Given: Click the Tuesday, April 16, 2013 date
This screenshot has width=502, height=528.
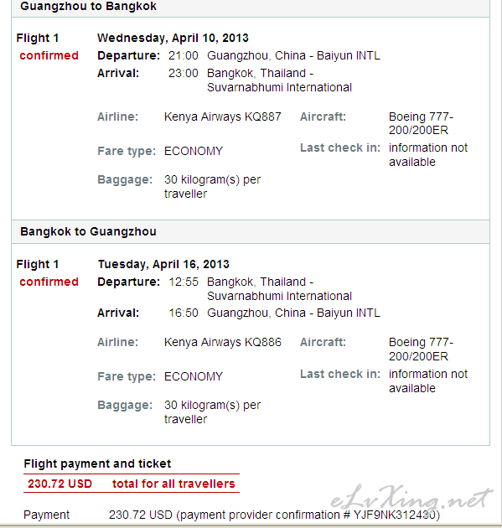Looking at the screenshot, I should (x=163, y=264).
